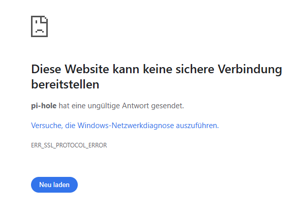The height and width of the screenshot is (214, 307).
Task: Click the word ungültige in the message
Action: [104, 106]
